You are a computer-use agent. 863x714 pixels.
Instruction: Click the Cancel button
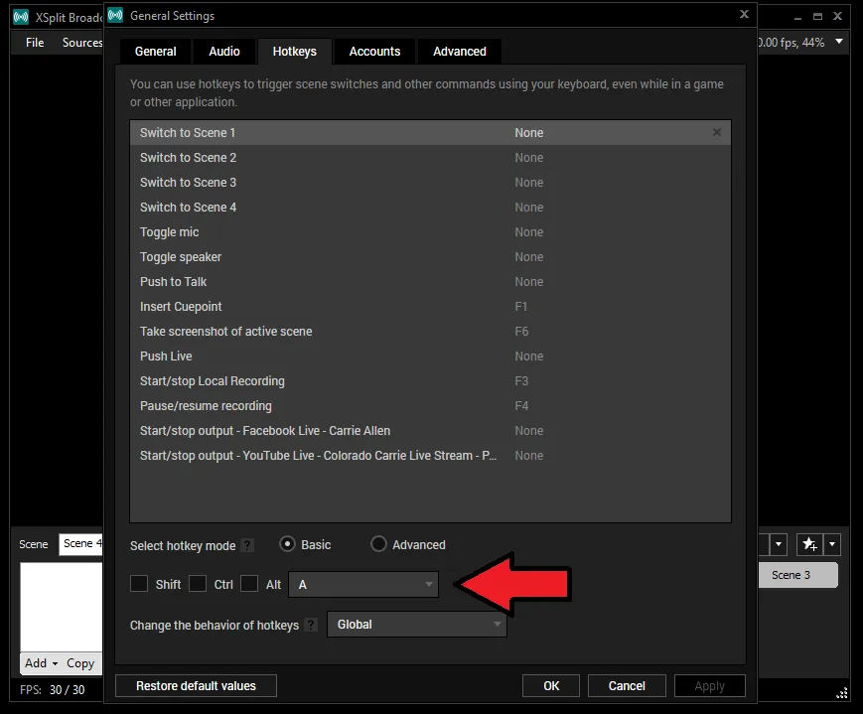[x=627, y=686]
